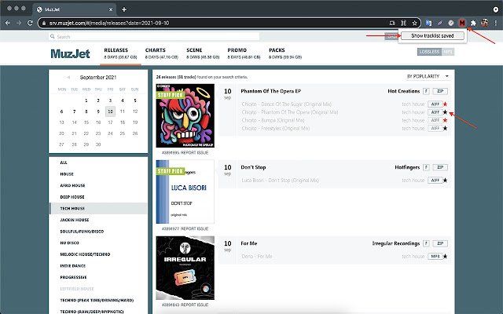Report issue for release #3891995
The height and width of the screenshot is (314, 503).
[x=194, y=152]
